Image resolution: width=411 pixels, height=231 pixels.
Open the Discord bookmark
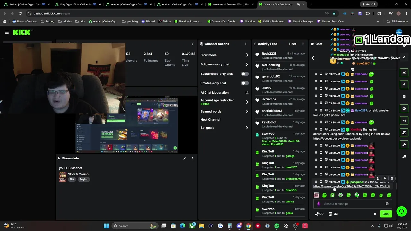148,21
